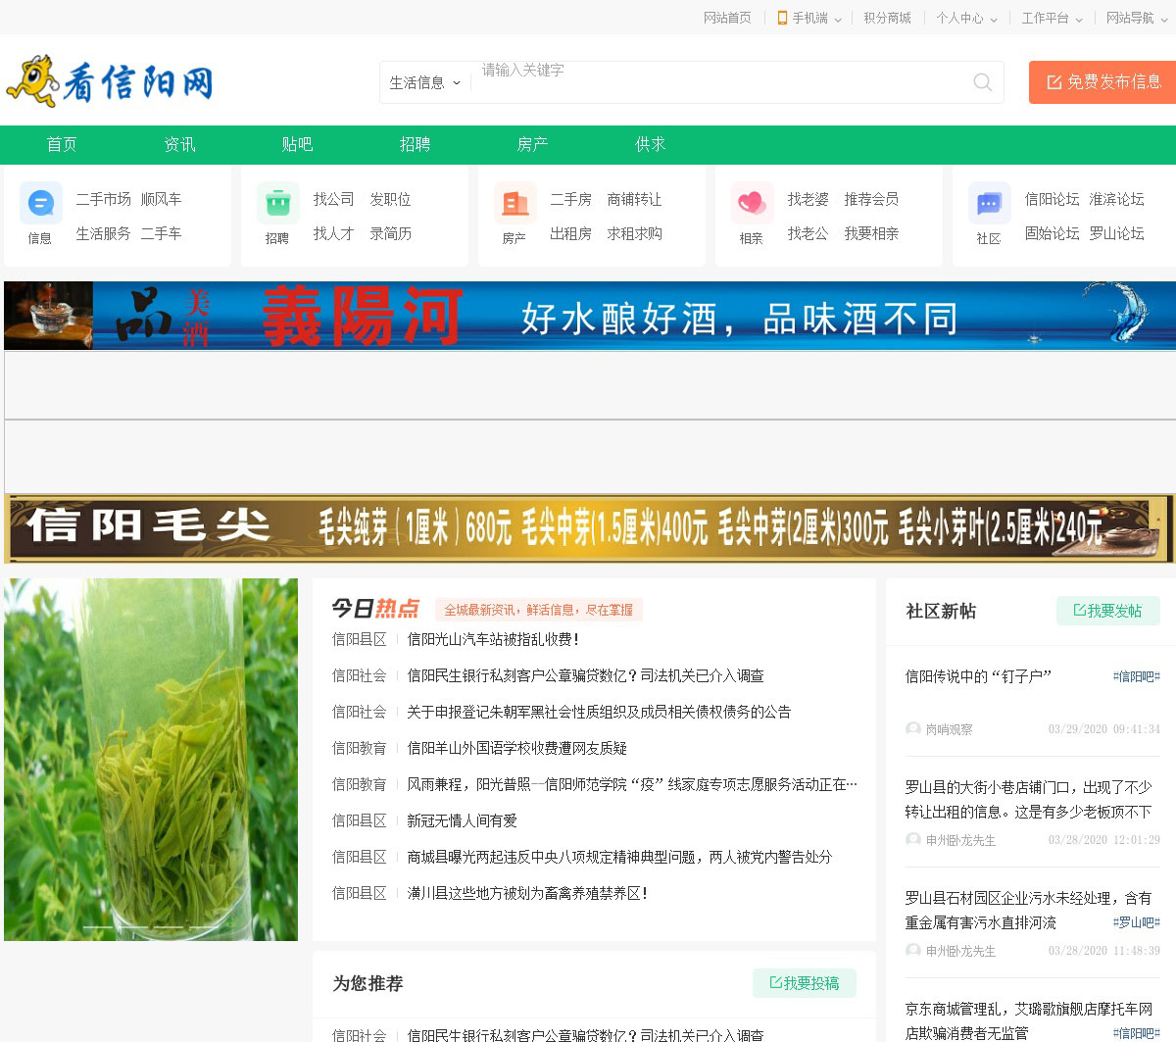
Task: Open headline 信阳光山汽车站被指乱收费
Action: (493, 639)
